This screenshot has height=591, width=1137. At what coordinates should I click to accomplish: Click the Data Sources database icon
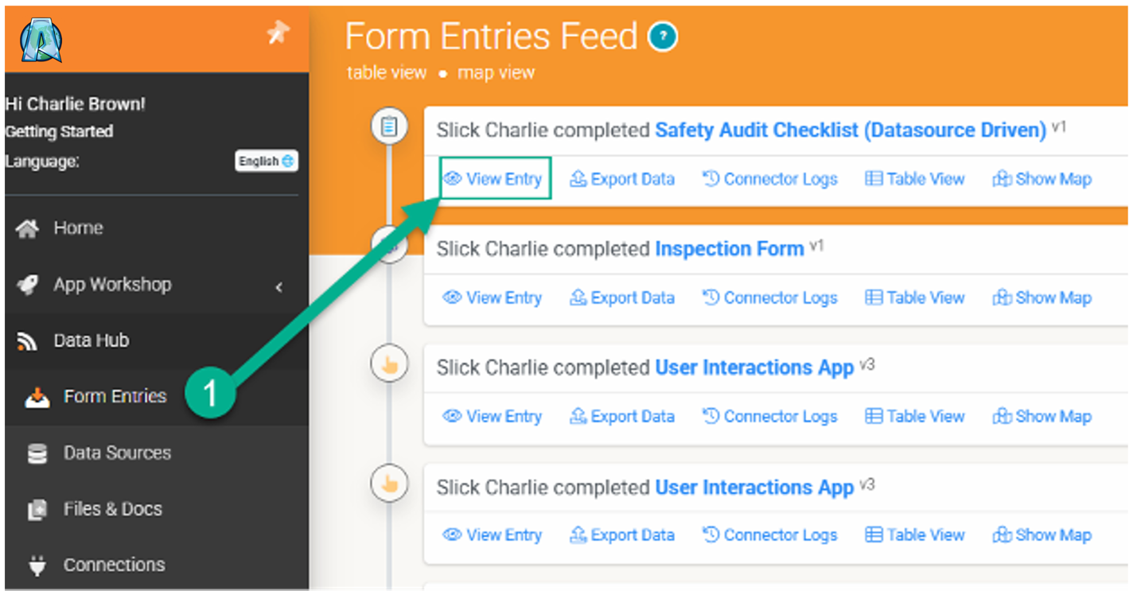[37, 454]
